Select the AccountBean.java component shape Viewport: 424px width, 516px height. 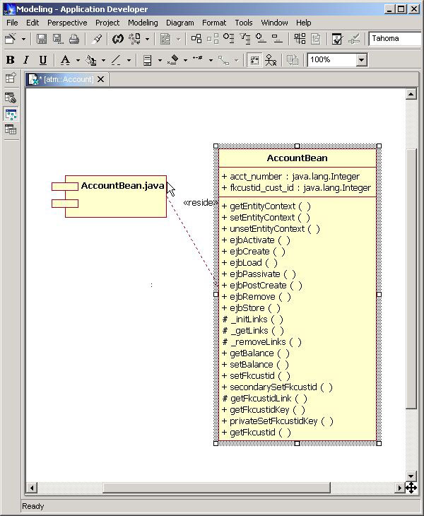[x=110, y=197]
